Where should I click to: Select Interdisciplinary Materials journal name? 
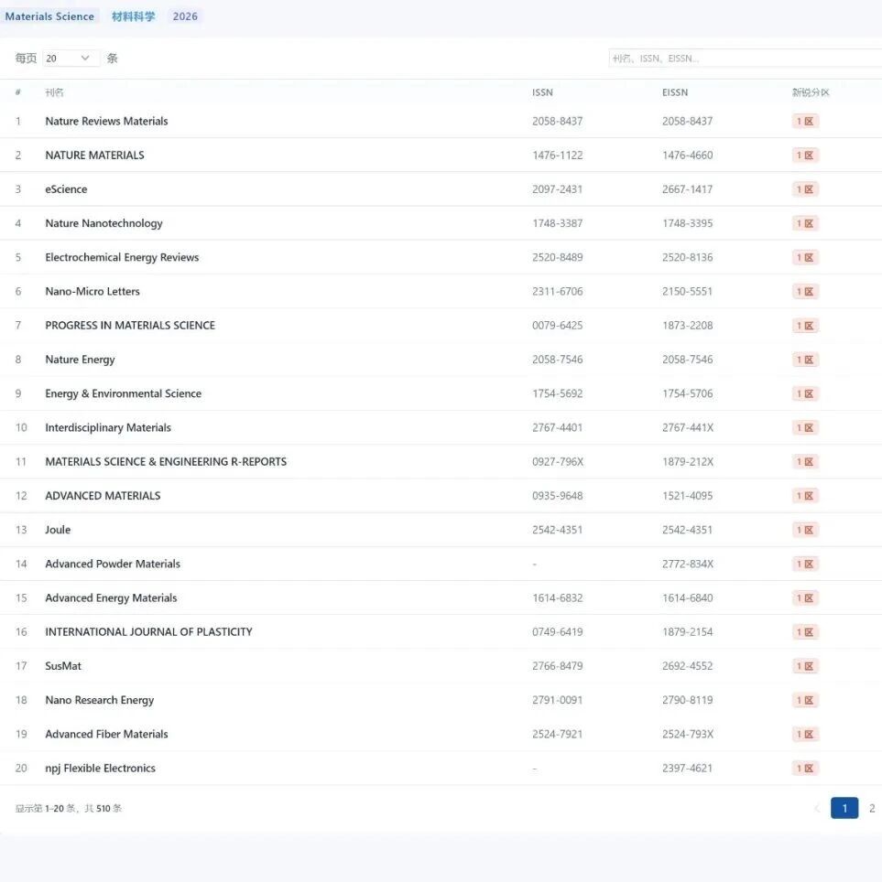[108, 427]
